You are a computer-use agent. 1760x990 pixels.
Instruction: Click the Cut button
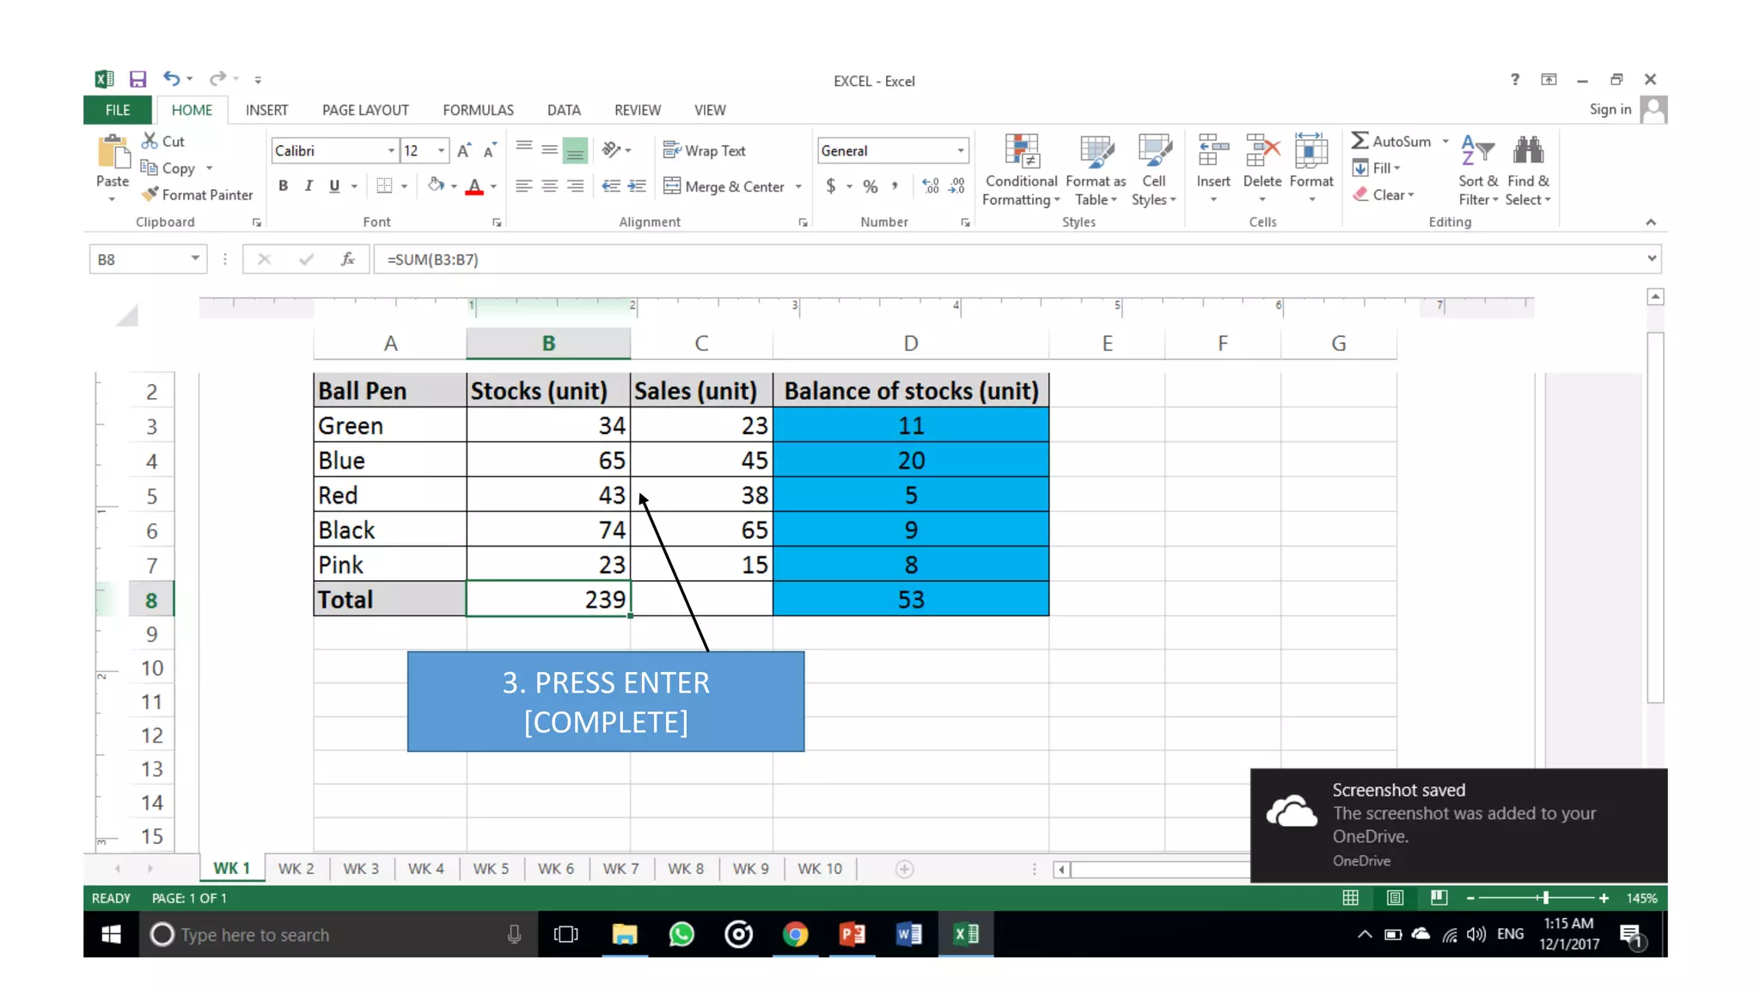pyautogui.click(x=163, y=141)
